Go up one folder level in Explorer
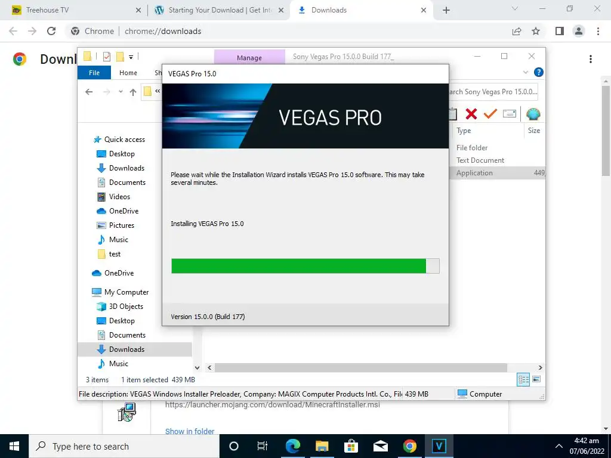 point(133,92)
